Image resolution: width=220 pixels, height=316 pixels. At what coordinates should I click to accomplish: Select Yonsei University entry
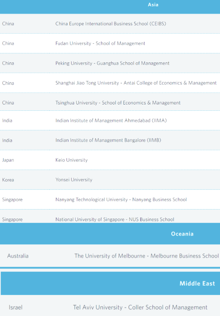click(x=74, y=180)
